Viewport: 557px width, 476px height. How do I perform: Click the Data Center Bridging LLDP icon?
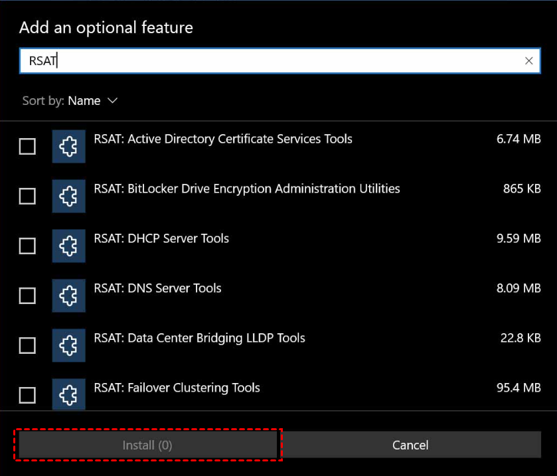(x=68, y=345)
